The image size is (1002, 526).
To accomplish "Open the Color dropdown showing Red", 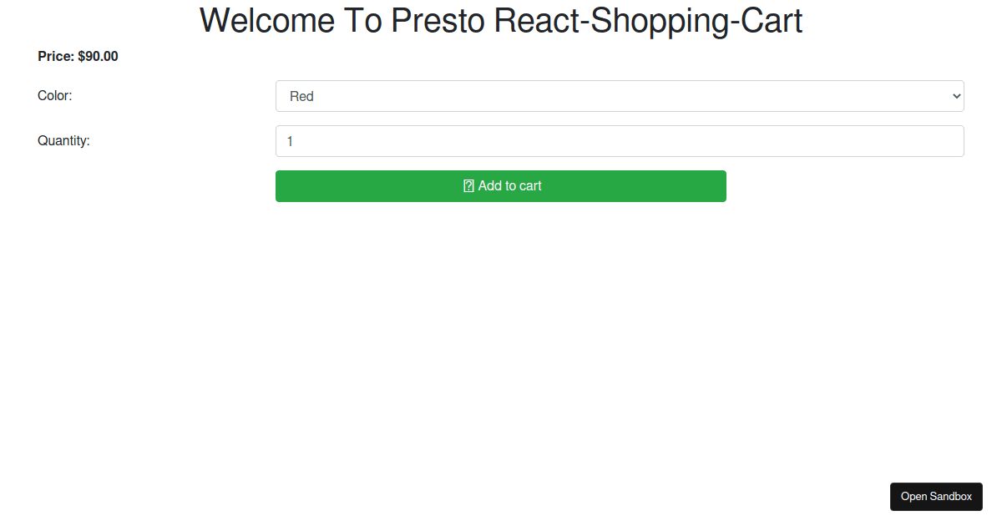I will point(619,96).
